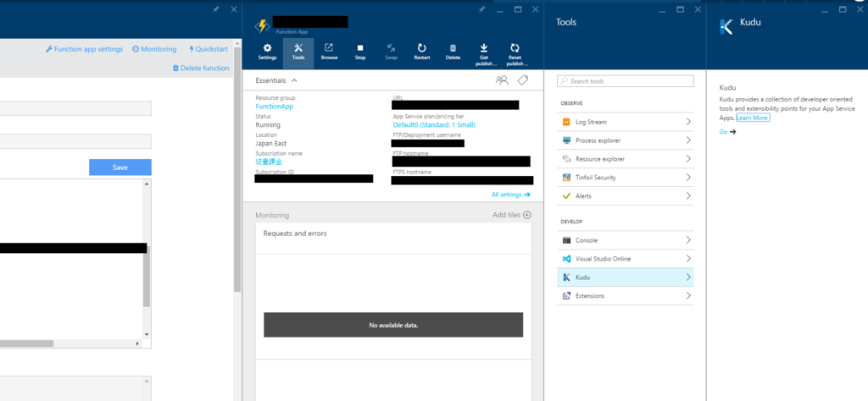
Task: Click the Function App lightning logo
Action: pyautogui.click(x=262, y=26)
